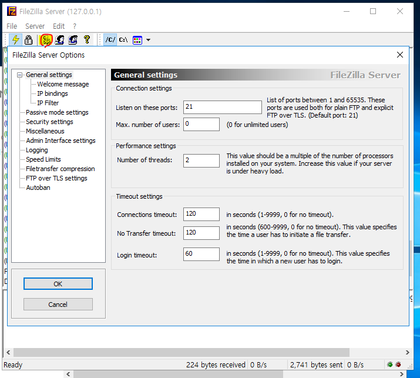The height and width of the screenshot is (378, 420).
Task: Click the Max. number of users field
Action: (x=201, y=124)
